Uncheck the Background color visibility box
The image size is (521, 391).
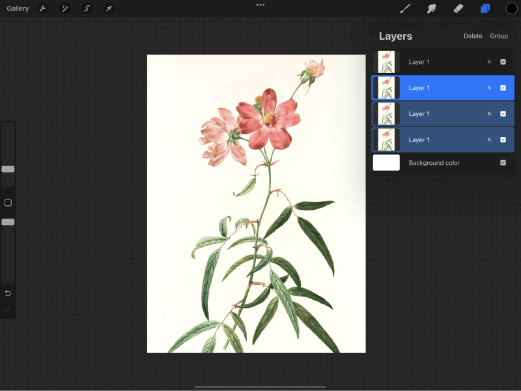point(503,162)
